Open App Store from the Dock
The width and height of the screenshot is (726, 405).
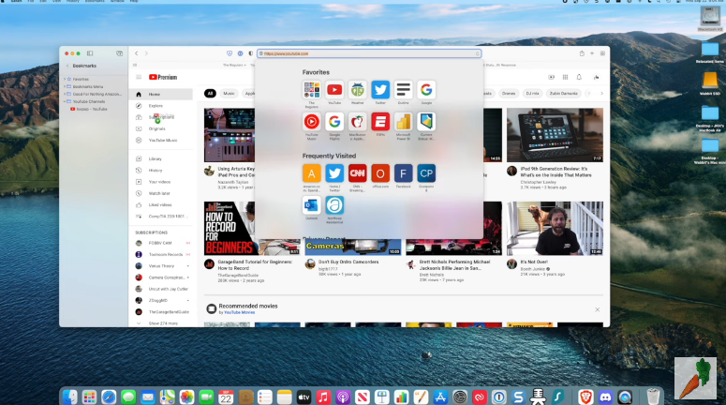click(440, 397)
